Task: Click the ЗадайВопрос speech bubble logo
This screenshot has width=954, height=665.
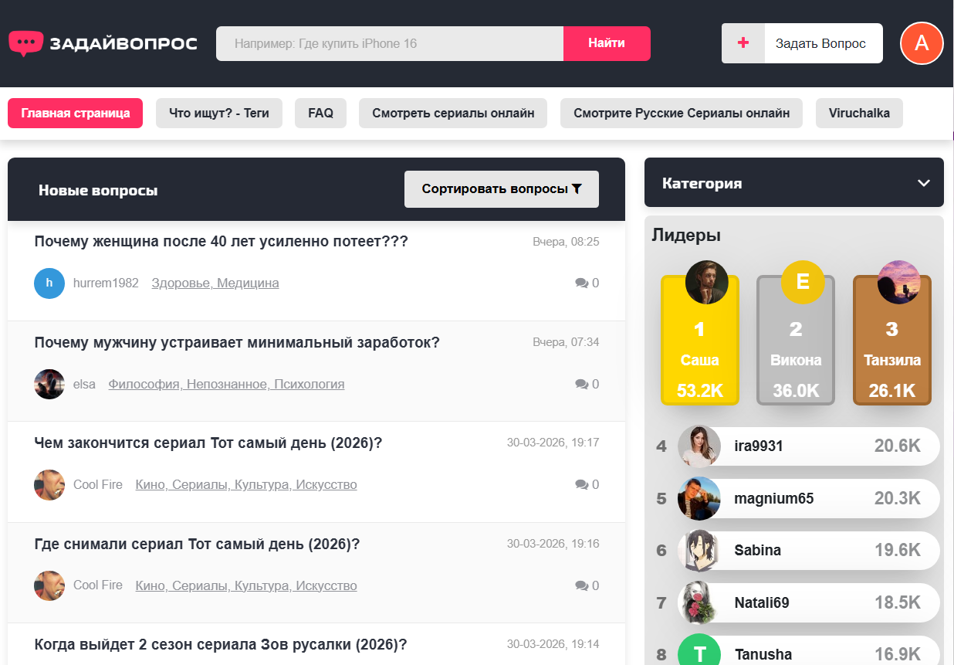Action: [25, 43]
